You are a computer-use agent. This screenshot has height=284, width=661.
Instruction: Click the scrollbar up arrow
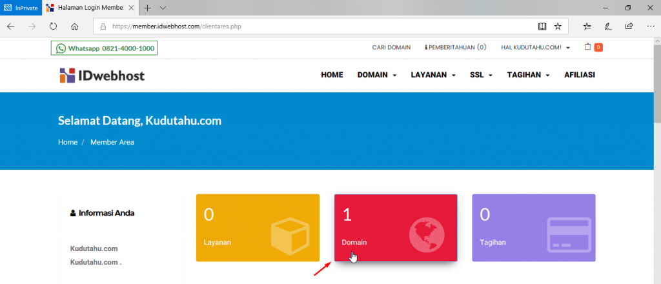point(657,41)
